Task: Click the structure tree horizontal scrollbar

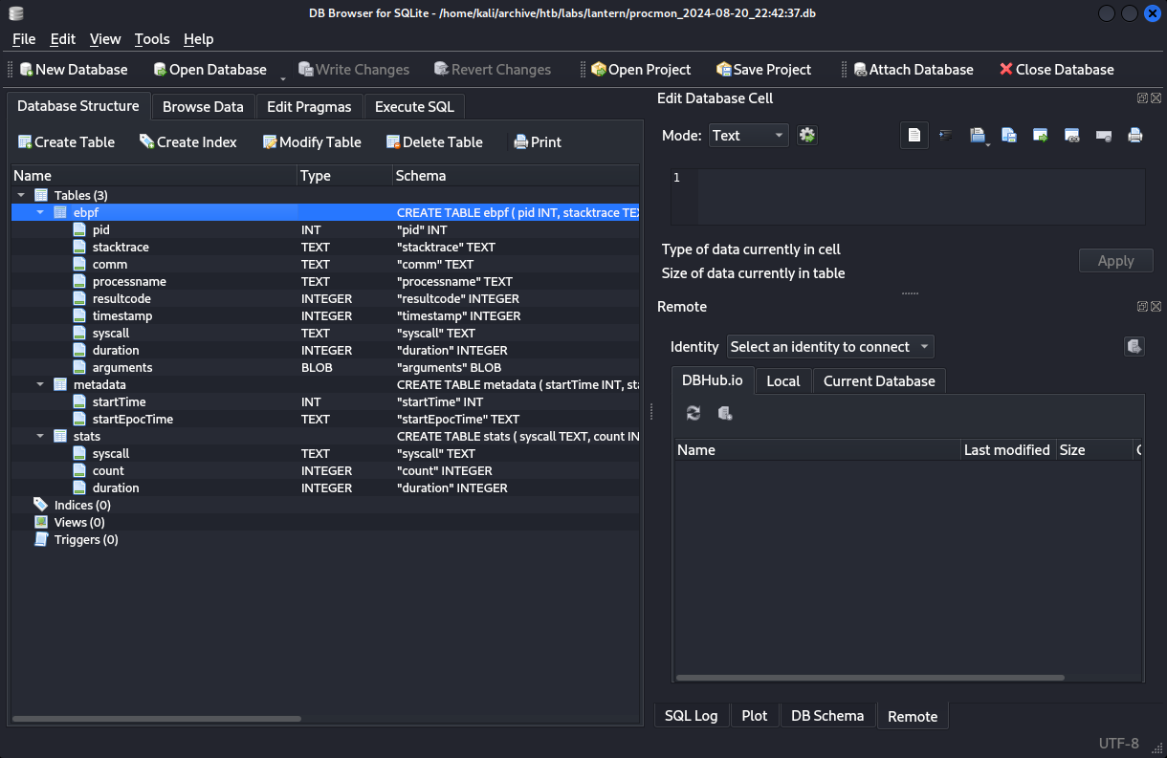Action: [157, 719]
